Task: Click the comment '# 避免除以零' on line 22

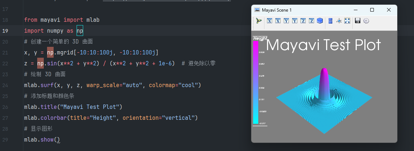Action: pyautogui.click(x=198, y=64)
